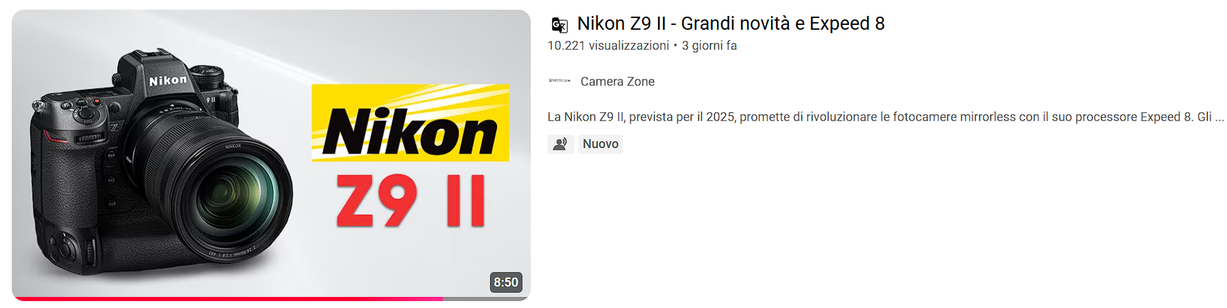Click the auto-dubbed audio badge icon
This screenshot has height=308, width=1227.
(561, 144)
